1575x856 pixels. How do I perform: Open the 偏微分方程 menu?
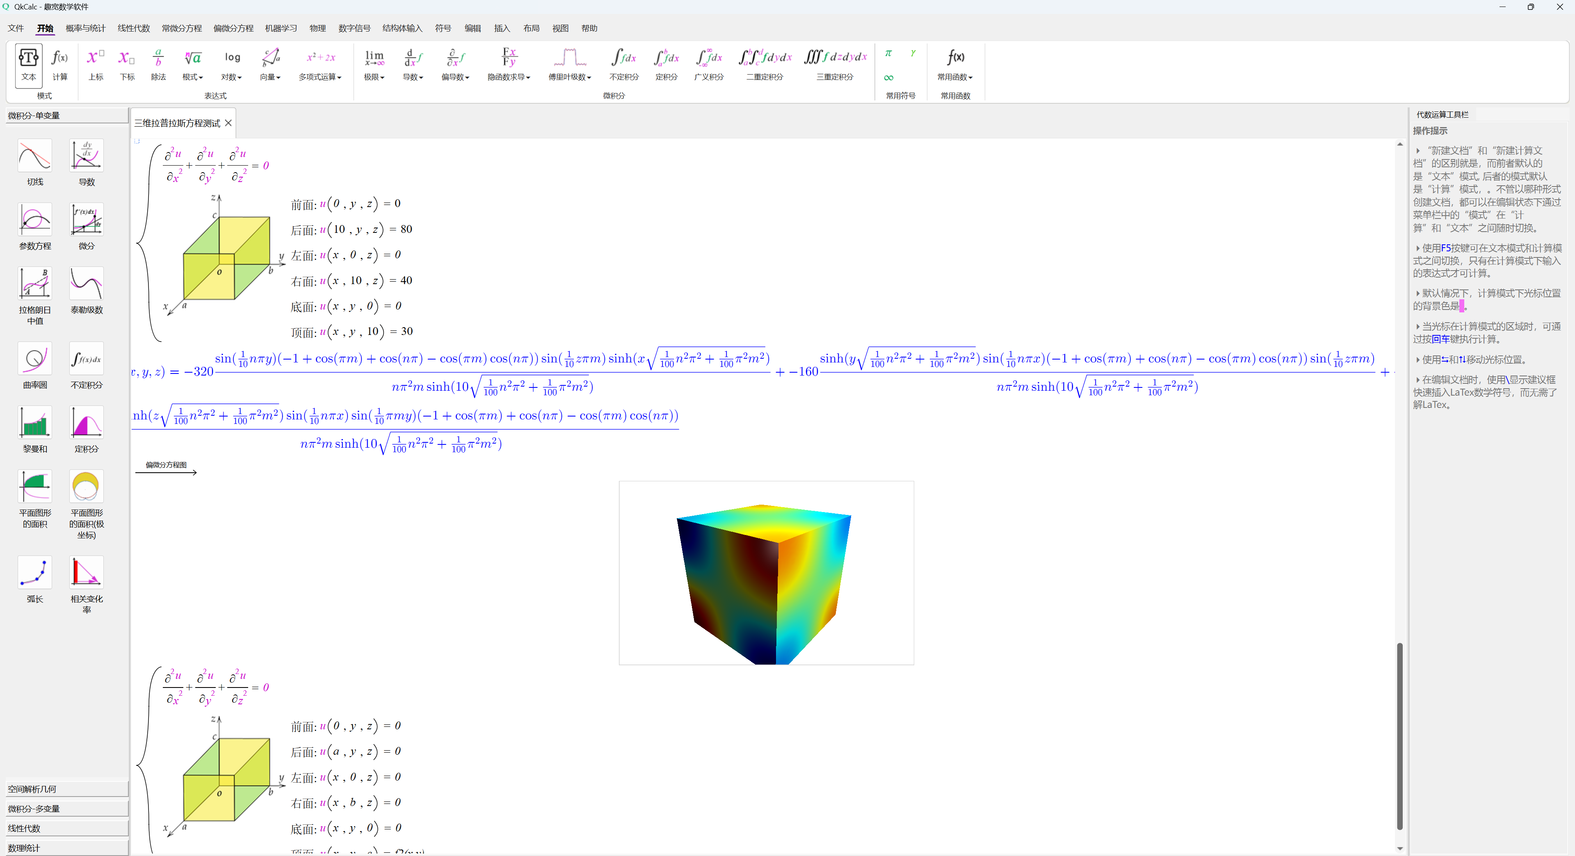coord(233,28)
